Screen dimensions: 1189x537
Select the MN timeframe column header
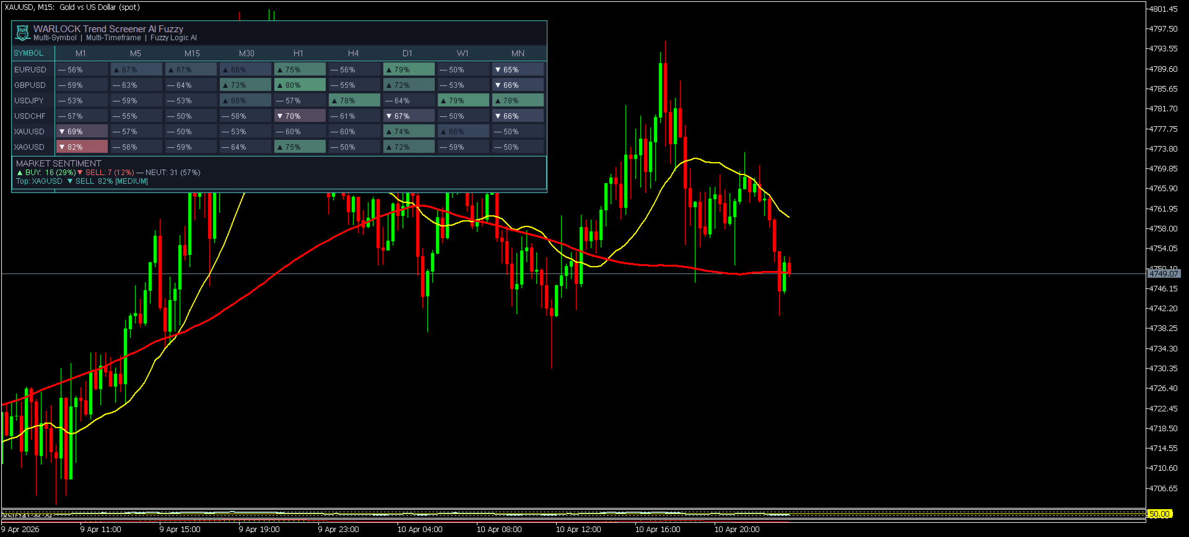[518, 53]
